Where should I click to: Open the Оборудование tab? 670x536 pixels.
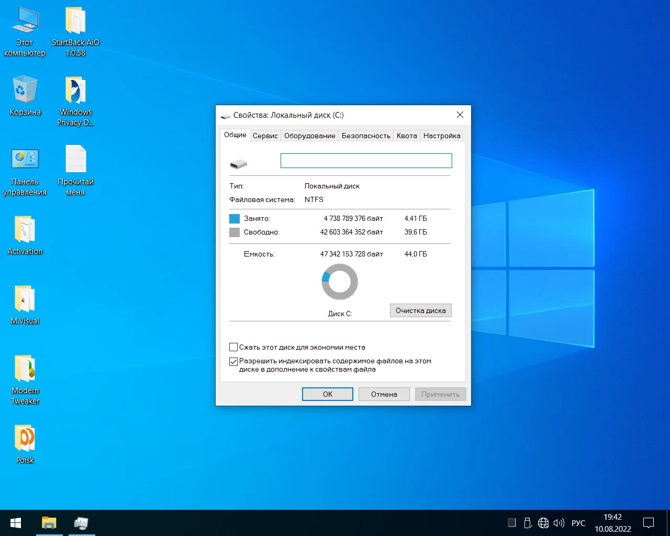309,136
